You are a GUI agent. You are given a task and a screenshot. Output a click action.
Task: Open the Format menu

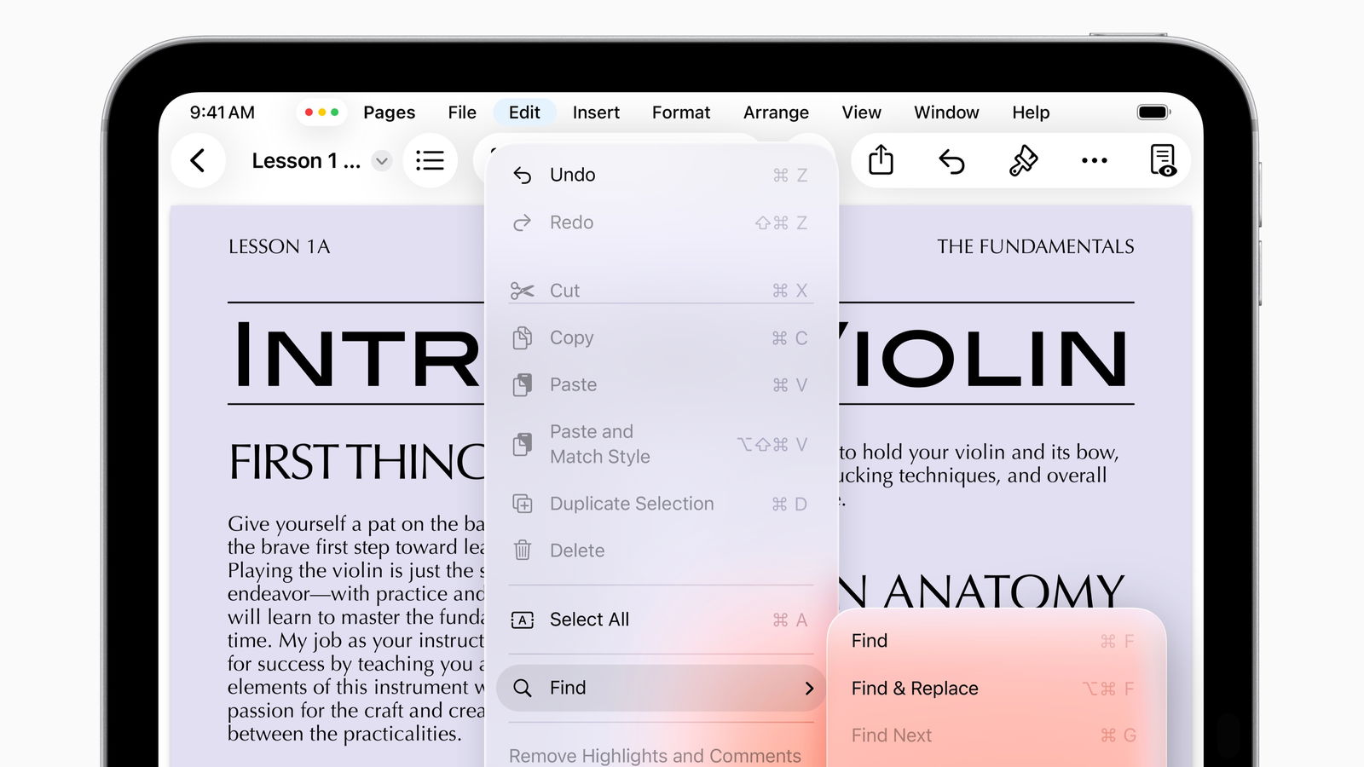(681, 112)
